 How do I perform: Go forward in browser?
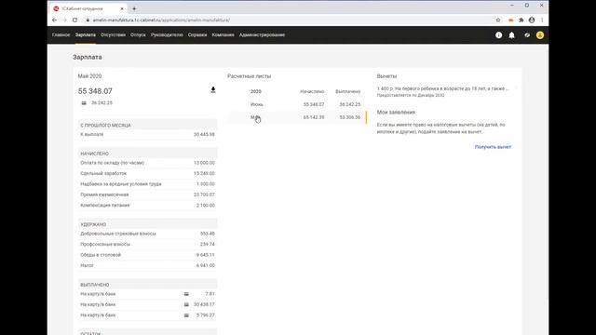[64, 20]
